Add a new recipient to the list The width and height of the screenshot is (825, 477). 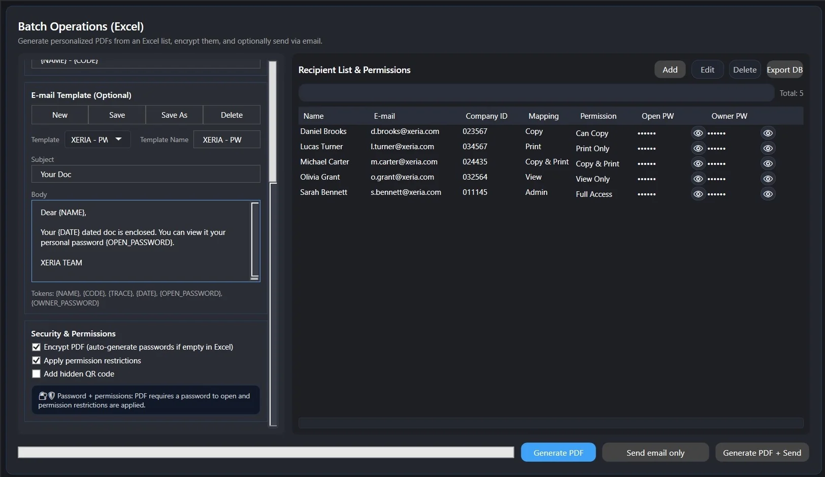point(669,69)
